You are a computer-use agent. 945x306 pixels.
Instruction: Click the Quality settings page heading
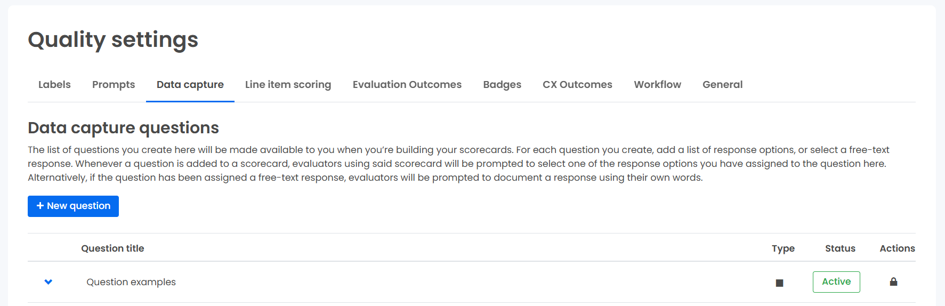(113, 40)
